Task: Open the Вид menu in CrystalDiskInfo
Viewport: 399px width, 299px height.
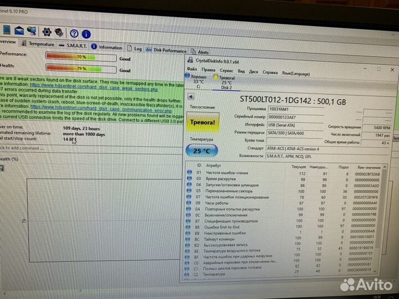Action: [x=241, y=71]
